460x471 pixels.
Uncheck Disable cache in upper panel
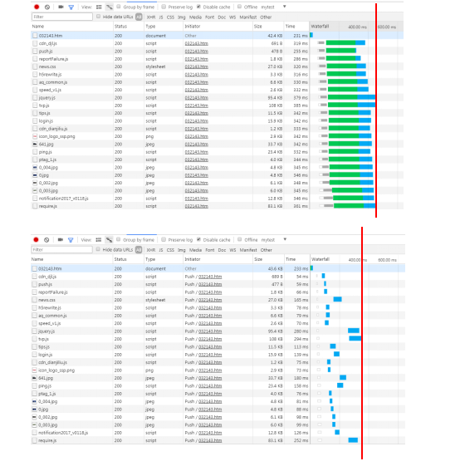click(x=198, y=7)
